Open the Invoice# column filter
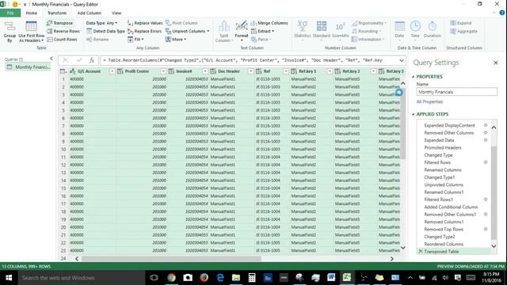Image resolution: width=507 pixels, height=285 pixels. click(x=205, y=71)
